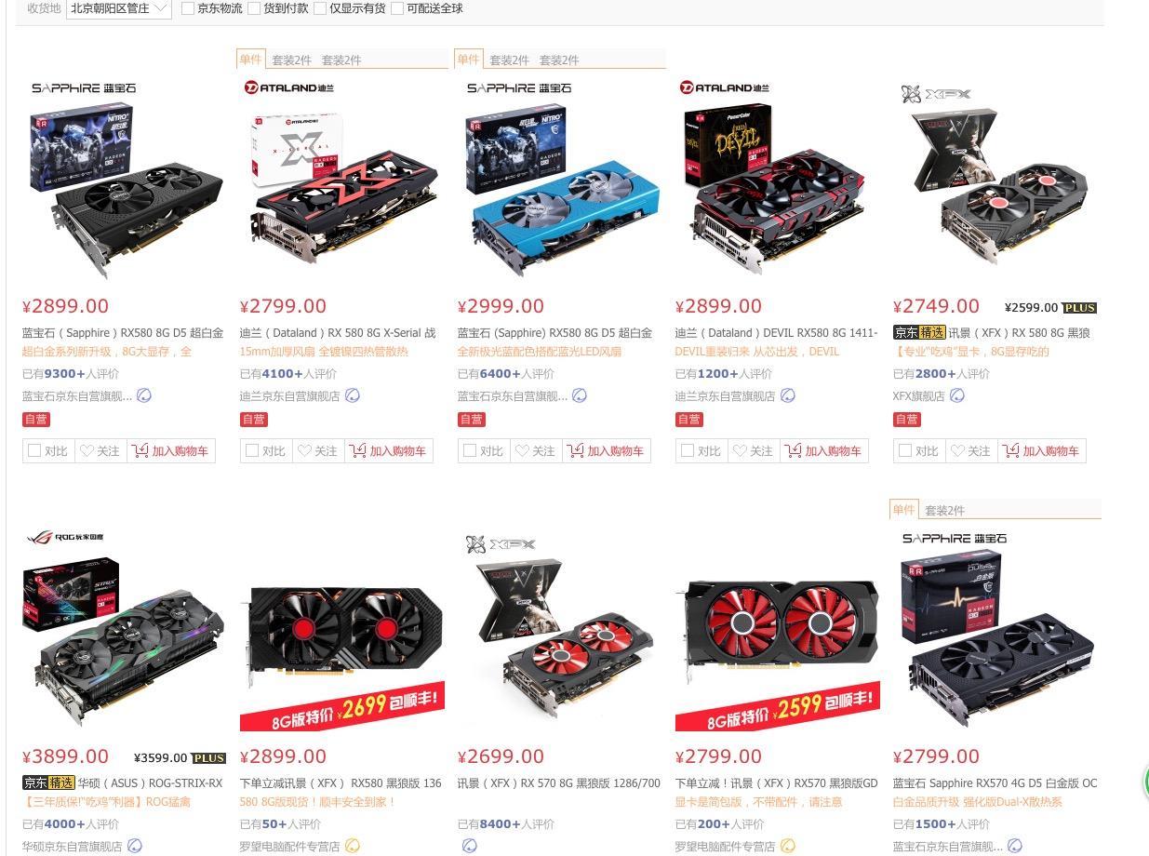The image size is (1149, 856).
Task: Click chat icon beside 迪兰京东自营旗舰店 under DEVIL RX580
Action: 788,395
